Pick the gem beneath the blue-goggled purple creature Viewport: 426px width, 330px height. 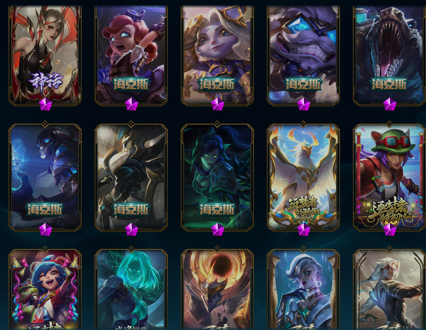coord(303,104)
